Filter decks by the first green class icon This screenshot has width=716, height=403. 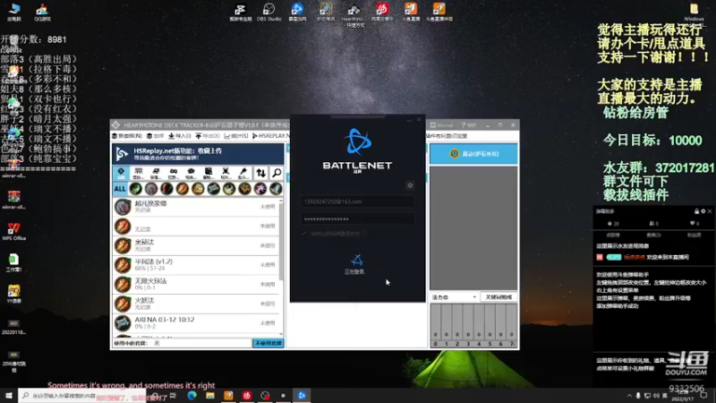(136, 189)
